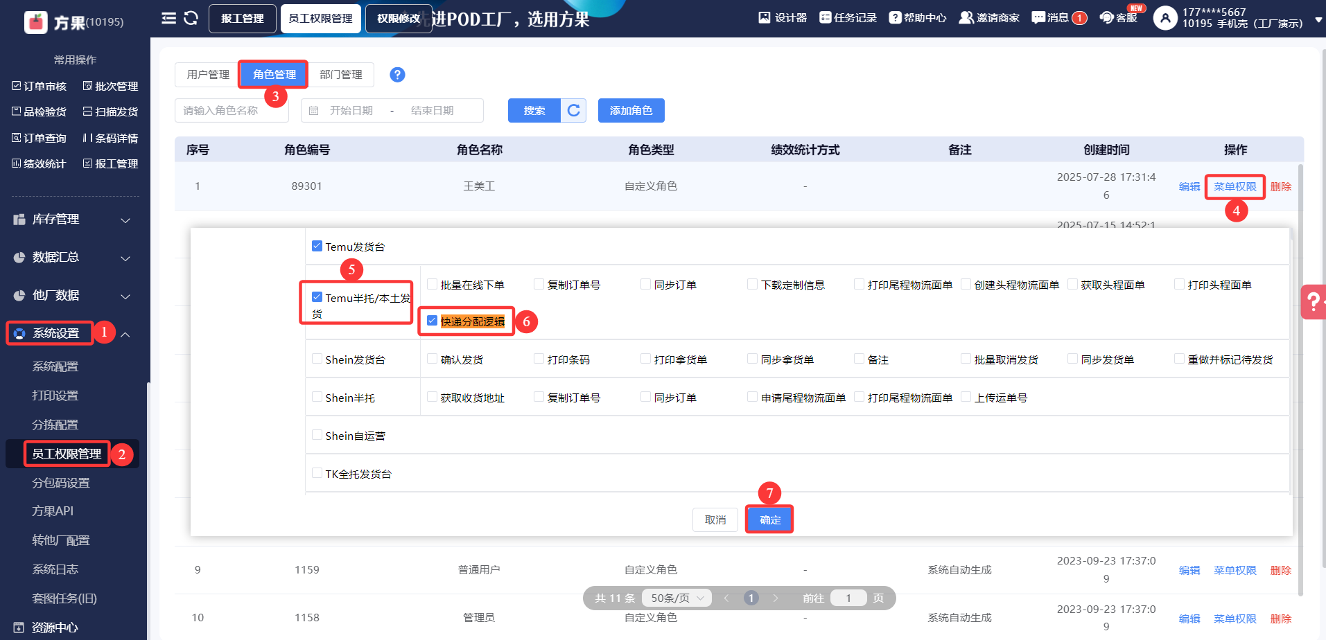Open messages (消息) notification icon

(1038, 17)
